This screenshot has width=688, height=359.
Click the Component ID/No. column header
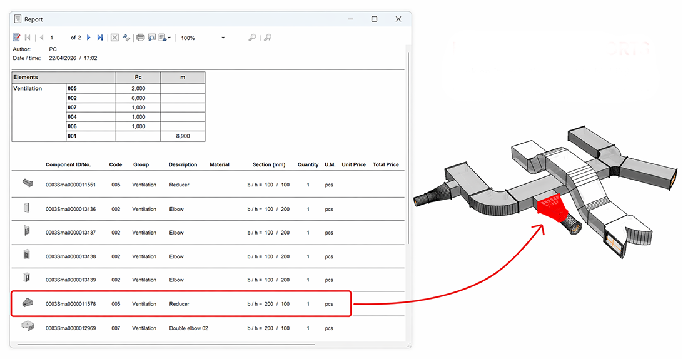[68, 164]
